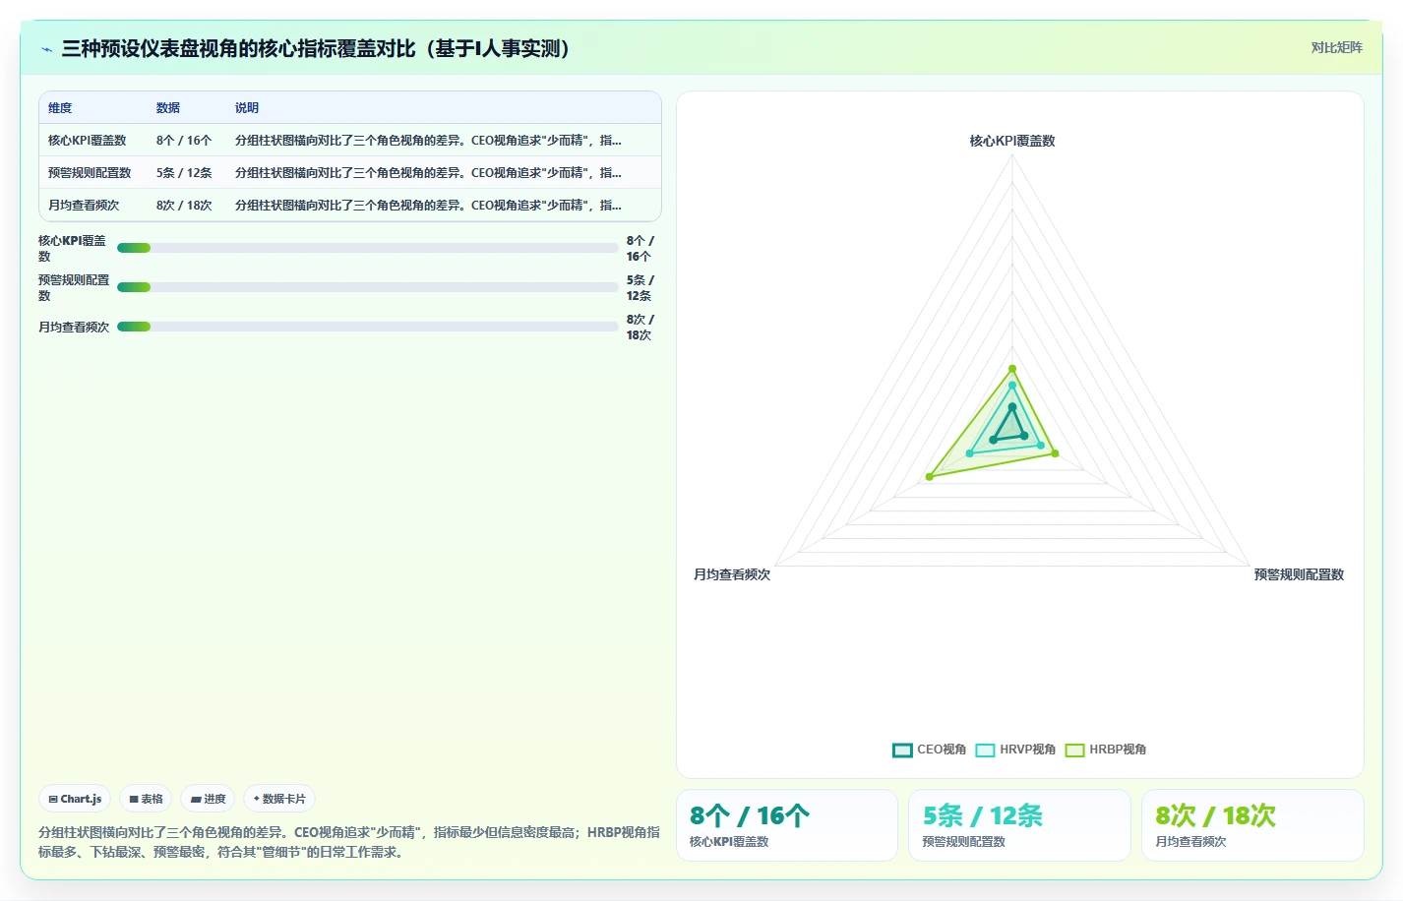Click the dashboard title 三种预设仪表盘视角

317,48
